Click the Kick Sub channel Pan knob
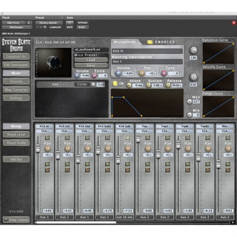Viewport: 237px width, 237px height. click(128, 148)
